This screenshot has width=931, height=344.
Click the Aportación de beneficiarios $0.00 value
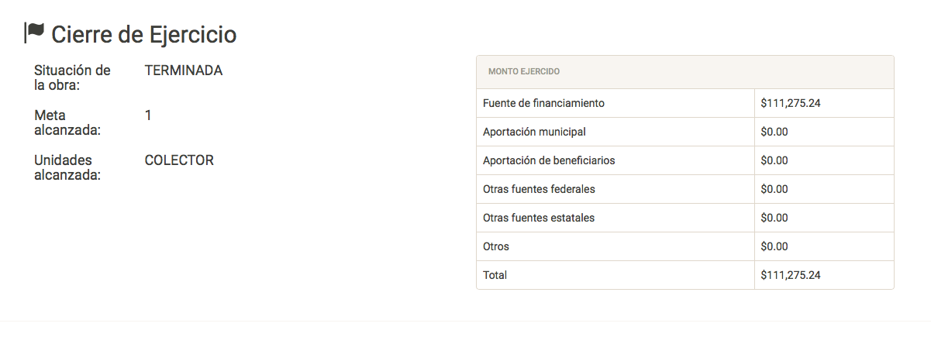point(774,160)
